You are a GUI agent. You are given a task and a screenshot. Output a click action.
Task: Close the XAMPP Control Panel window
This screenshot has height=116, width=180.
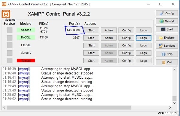(x=173, y=4)
